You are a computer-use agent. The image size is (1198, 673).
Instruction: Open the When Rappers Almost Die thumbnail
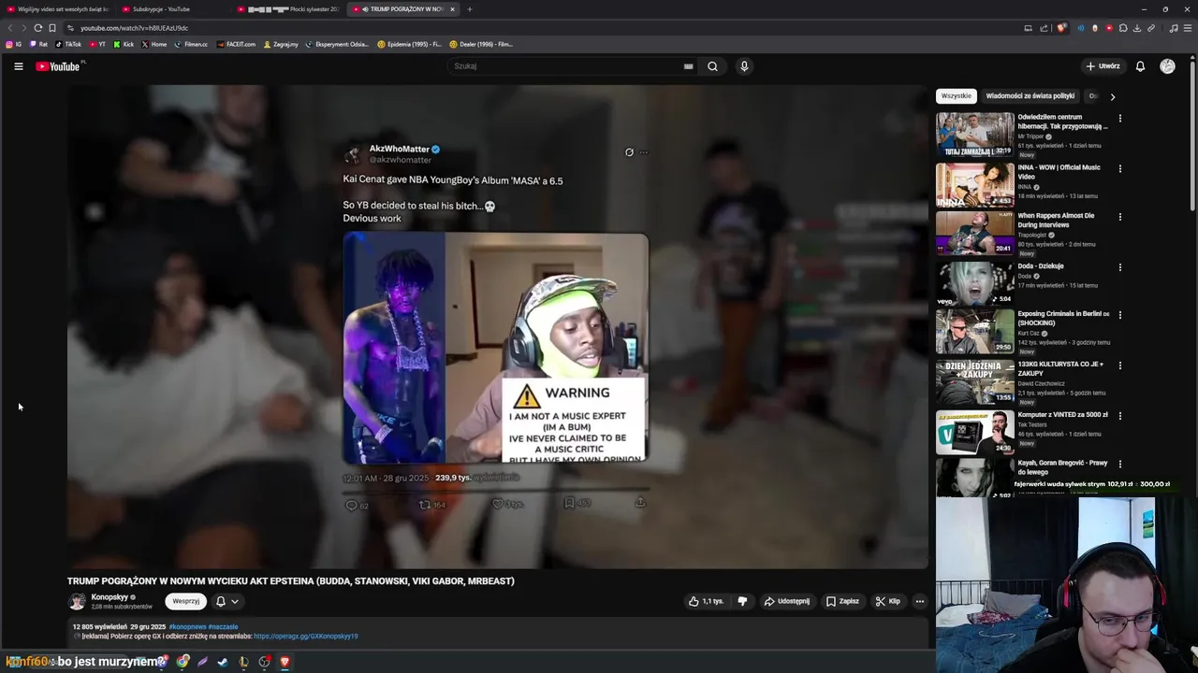pyautogui.click(x=974, y=233)
